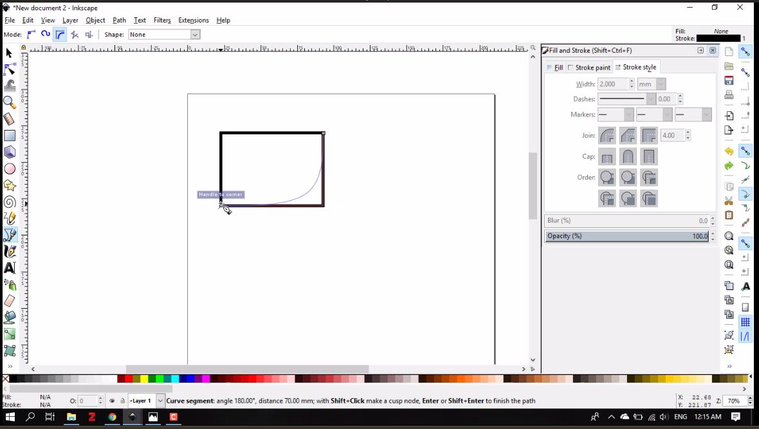Choose the bevel join button

point(628,136)
